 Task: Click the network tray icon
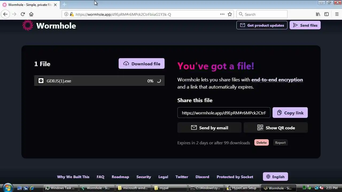[316, 188]
